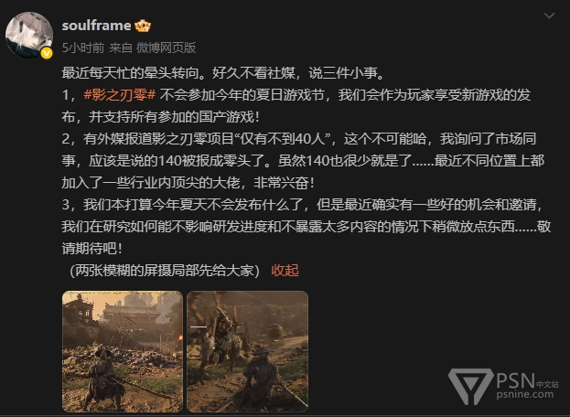Viewport: 570px width, 417px height.
Task: Collapse the post with 收起
Action: pos(285,271)
